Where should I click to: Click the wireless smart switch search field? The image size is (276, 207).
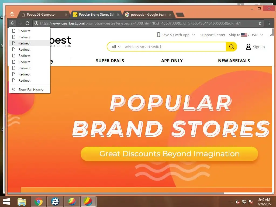coord(174,47)
